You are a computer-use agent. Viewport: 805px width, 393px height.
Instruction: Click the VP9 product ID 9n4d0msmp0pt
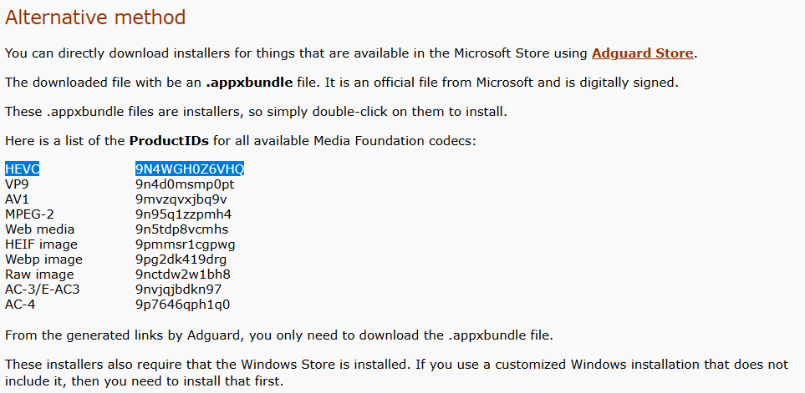tap(185, 184)
